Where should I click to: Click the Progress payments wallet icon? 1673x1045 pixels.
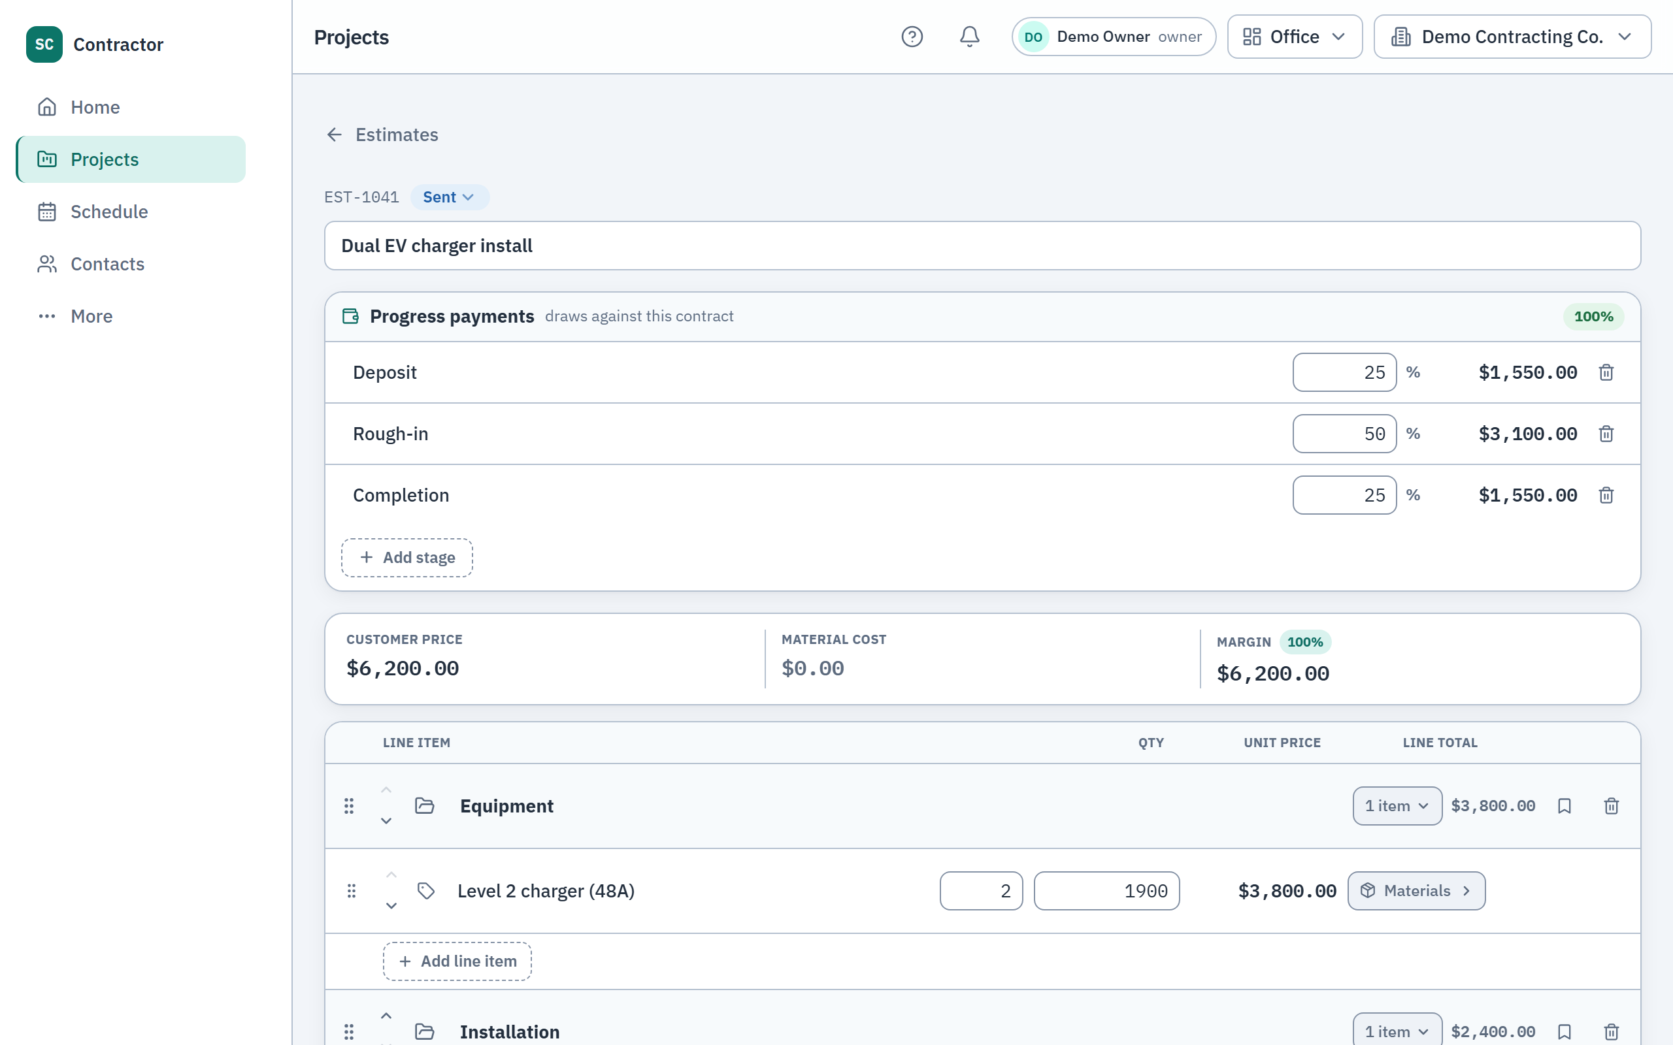tap(350, 317)
